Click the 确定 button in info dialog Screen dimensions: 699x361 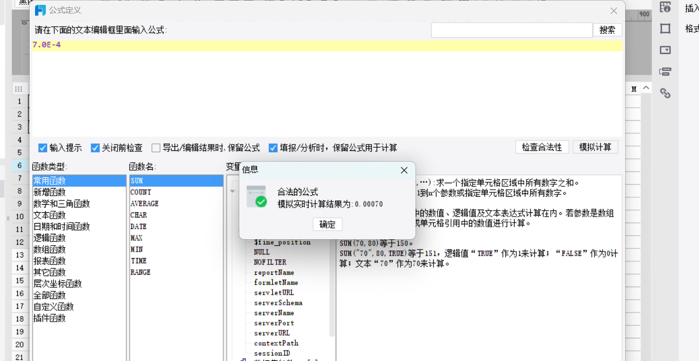(x=327, y=224)
